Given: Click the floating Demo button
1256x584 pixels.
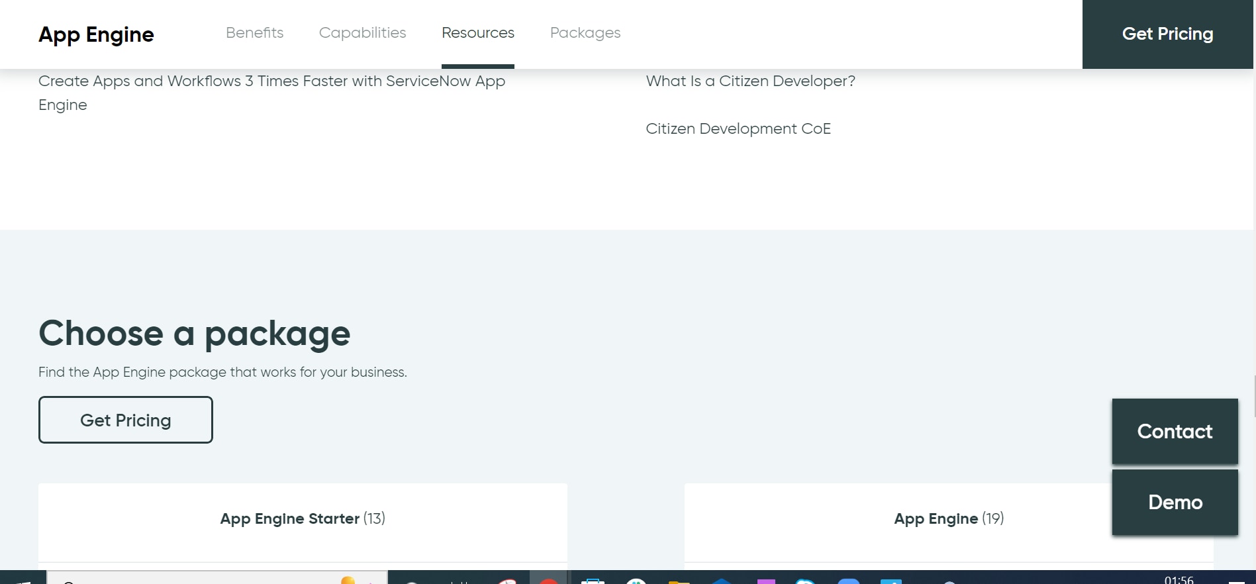Looking at the screenshot, I should 1175,502.
